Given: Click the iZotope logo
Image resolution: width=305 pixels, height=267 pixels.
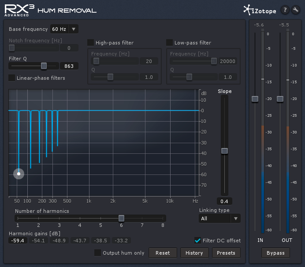Looking at the screenshot, I should click(260, 10).
